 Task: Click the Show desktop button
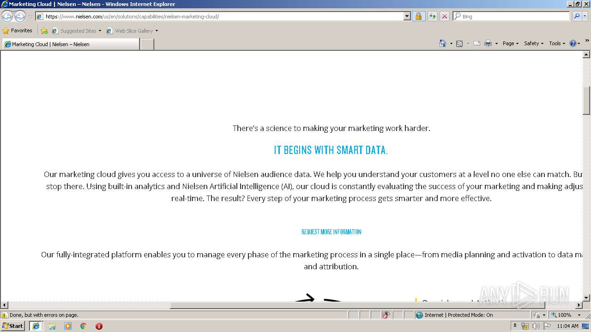(x=586, y=326)
